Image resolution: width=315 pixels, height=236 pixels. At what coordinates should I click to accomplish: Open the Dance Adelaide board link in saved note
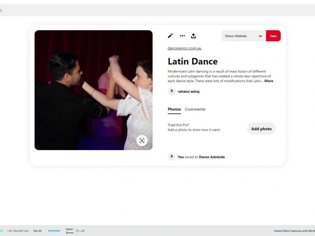coord(212,157)
